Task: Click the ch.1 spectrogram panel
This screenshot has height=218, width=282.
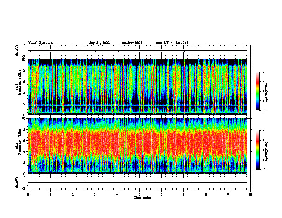Action: 137,87
